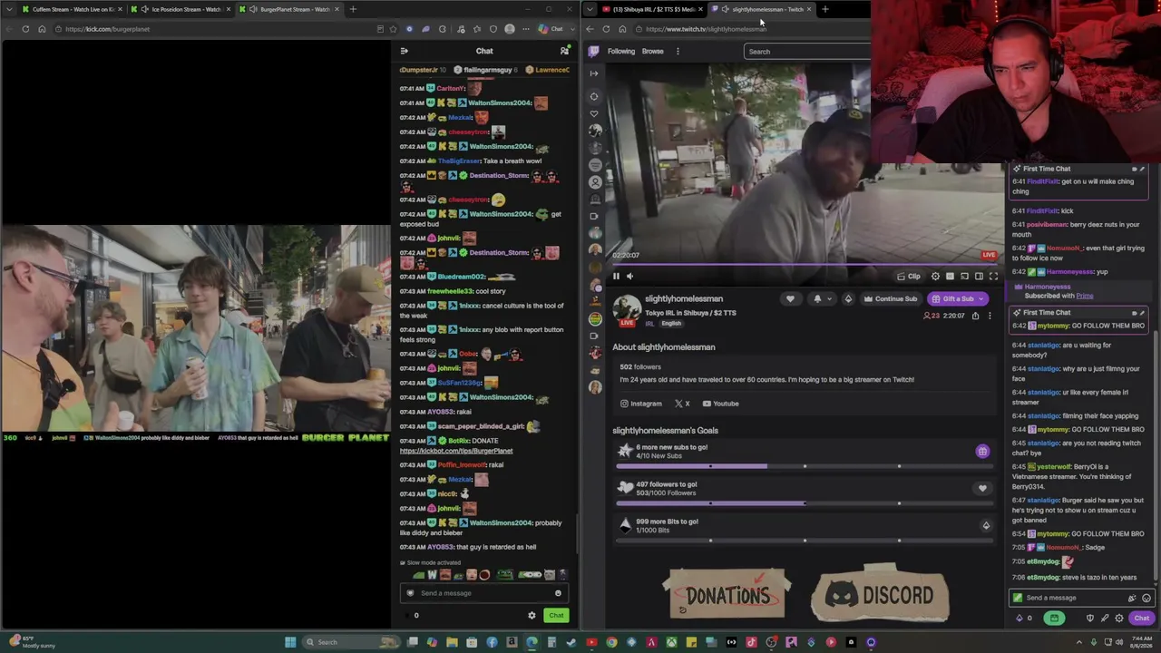1161x653 pixels.
Task: Reload the Twitch browser page
Action: tap(606, 29)
